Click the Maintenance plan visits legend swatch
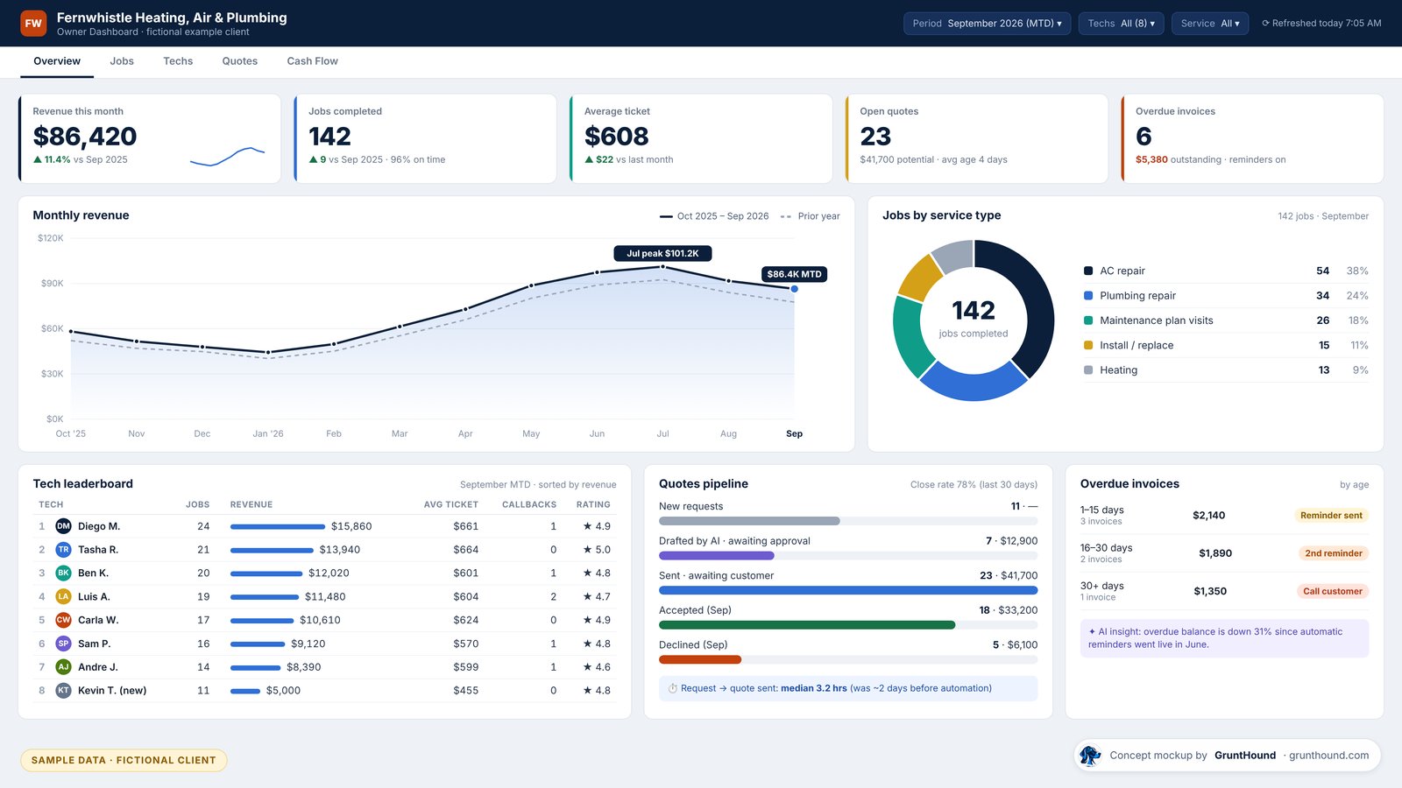This screenshot has height=788, width=1402. [x=1088, y=320]
